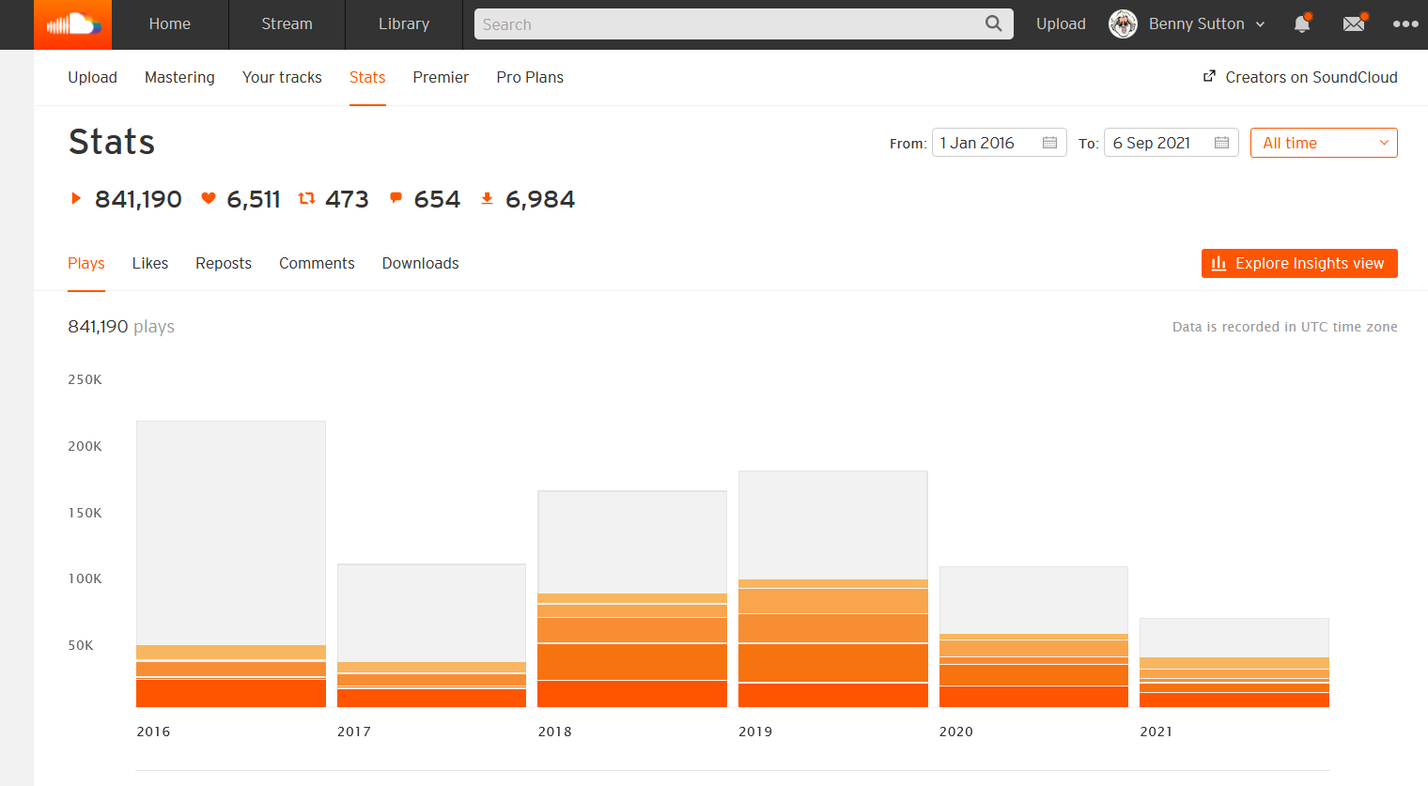The height and width of the screenshot is (786, 1428).
Task: Click the 473 reposts count
Action: pos(347,199)
